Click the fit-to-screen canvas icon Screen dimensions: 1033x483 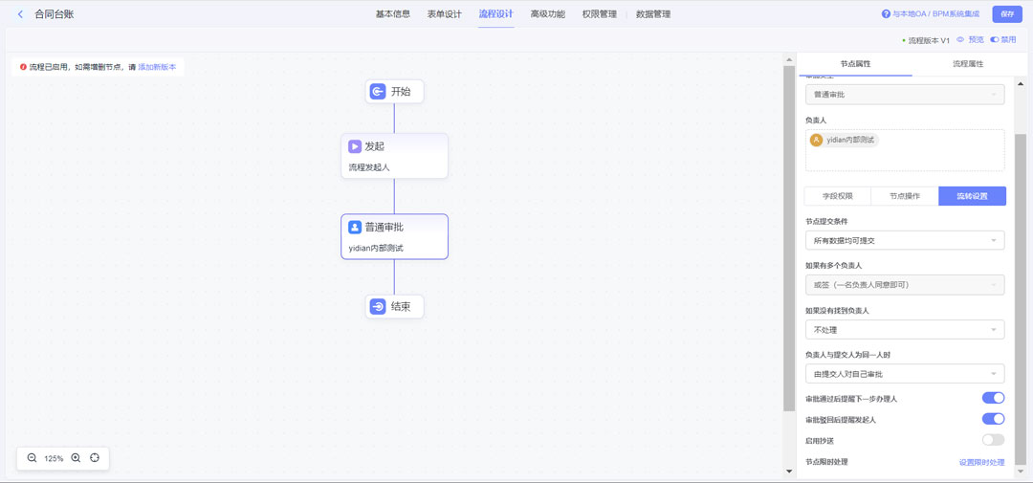tap(95, 458)
